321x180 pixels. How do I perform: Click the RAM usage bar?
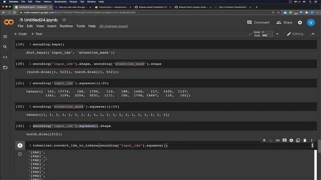[267, 32]
